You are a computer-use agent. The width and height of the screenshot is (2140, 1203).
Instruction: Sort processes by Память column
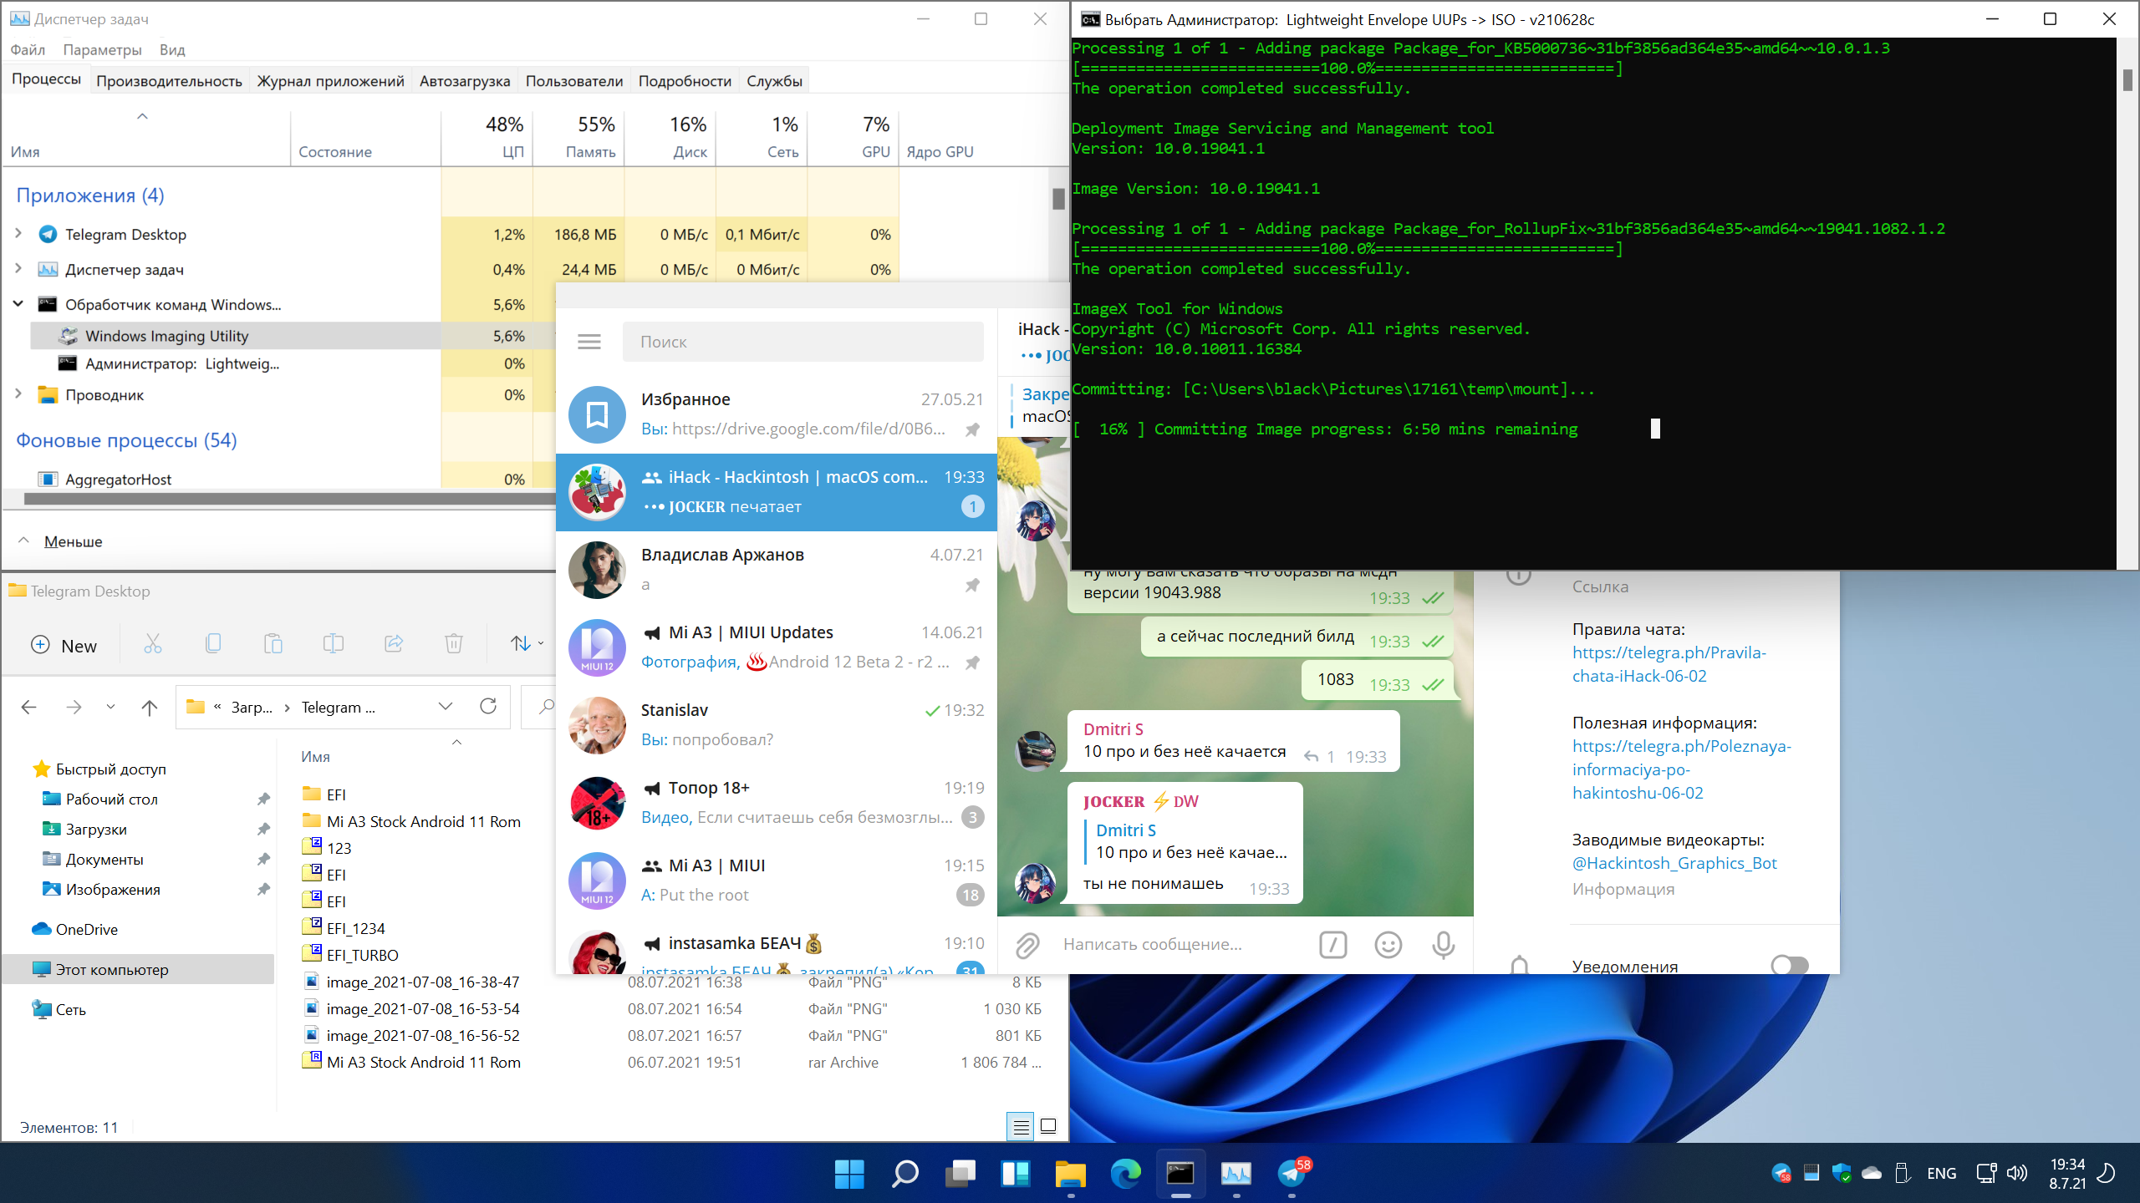click(578, 138)
